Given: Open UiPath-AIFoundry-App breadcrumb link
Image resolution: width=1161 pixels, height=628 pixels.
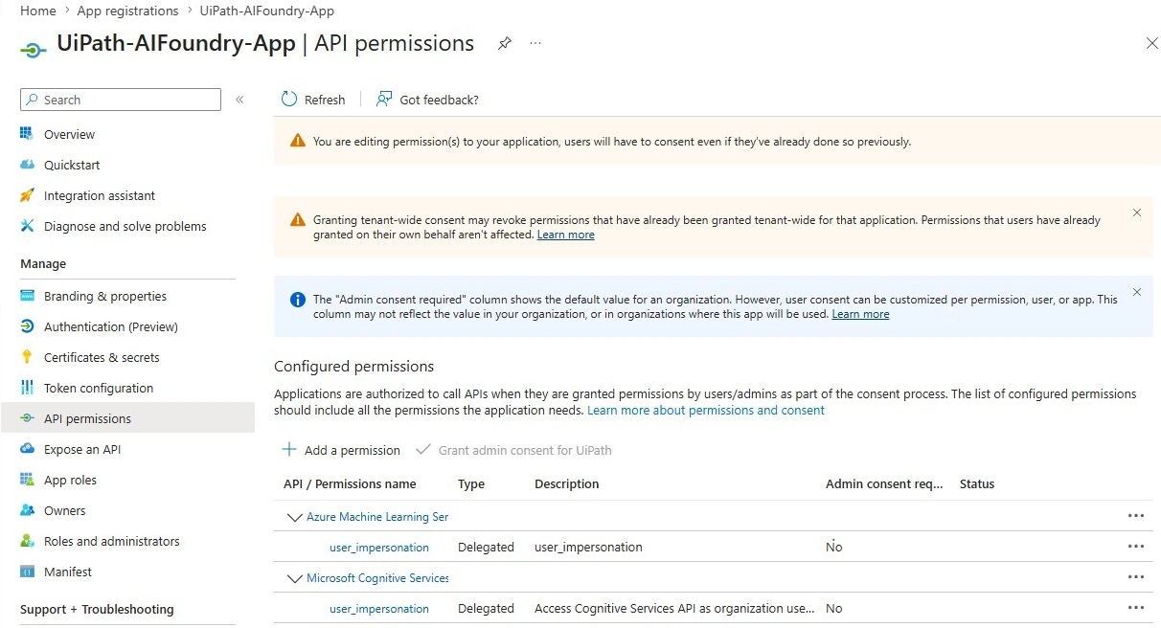Looking at the screenshot, I should [267, 11].
